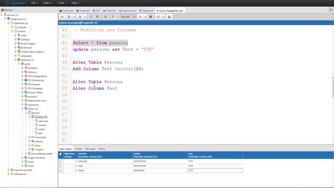This screenshot has width=334, height=188.
Task: Click the Execute query lightning icon
Action: tap(140, 17)
